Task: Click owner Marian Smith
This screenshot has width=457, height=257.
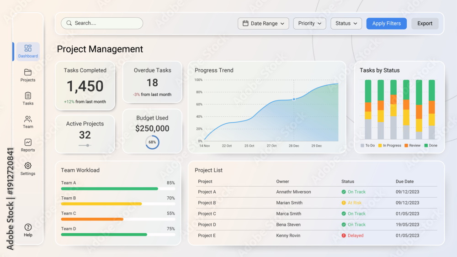Action: 289,203
